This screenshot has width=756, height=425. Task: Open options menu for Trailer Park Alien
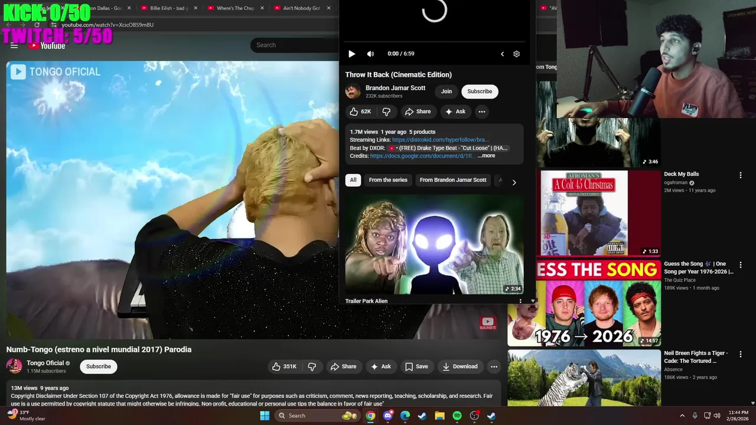(x=520, y=301)
